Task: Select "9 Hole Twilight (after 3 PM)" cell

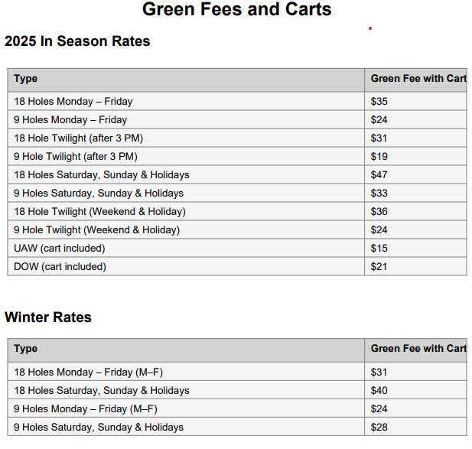Action: tap(75, 157)
